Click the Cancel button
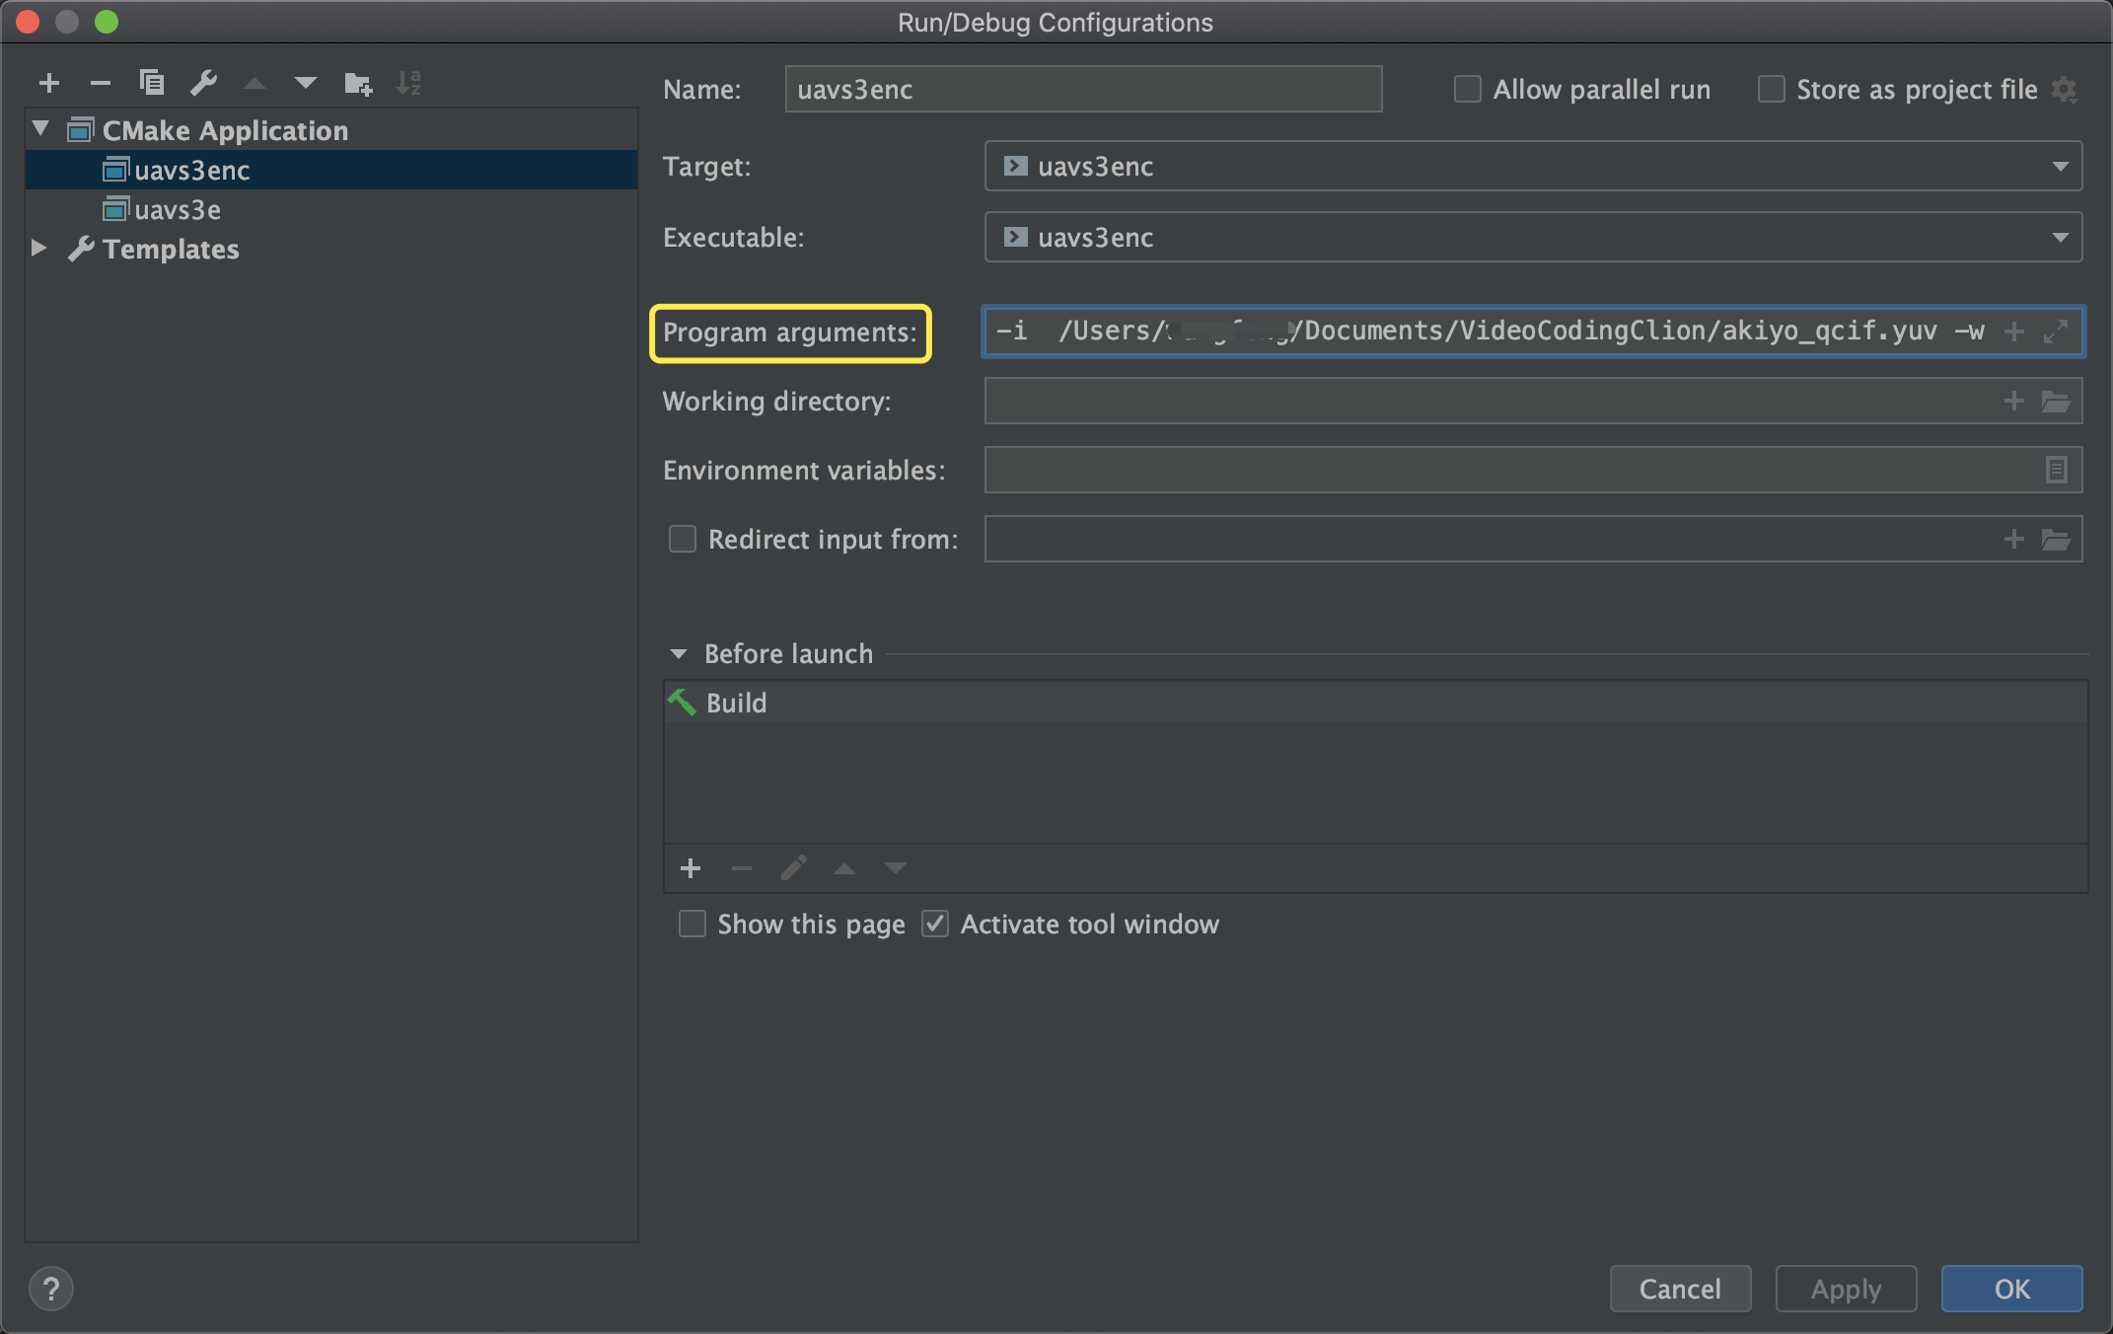 coord(1680,1289)
